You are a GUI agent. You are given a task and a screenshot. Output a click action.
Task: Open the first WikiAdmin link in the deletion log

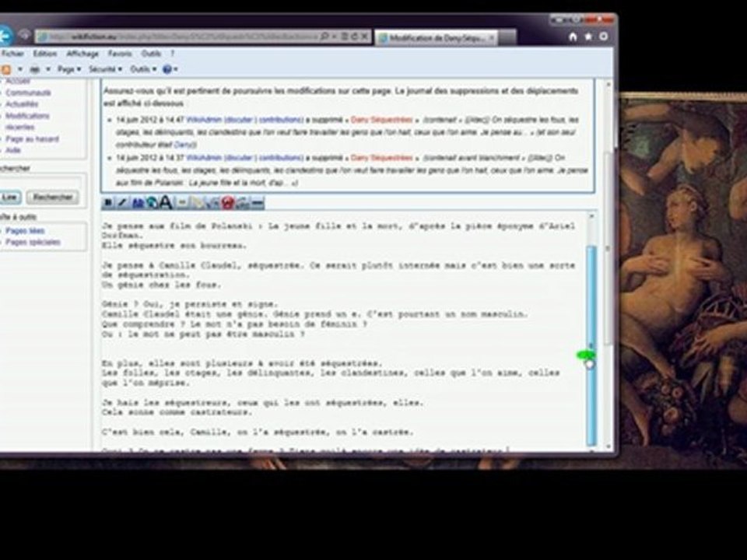tap(205, 120)
